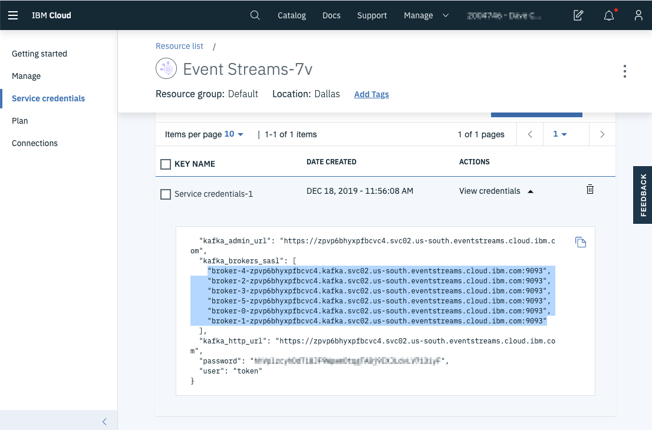Viewport: 652px width, 430px height.
Task: Open the three-dot actions menu
Action: click(x=624, y=71)
